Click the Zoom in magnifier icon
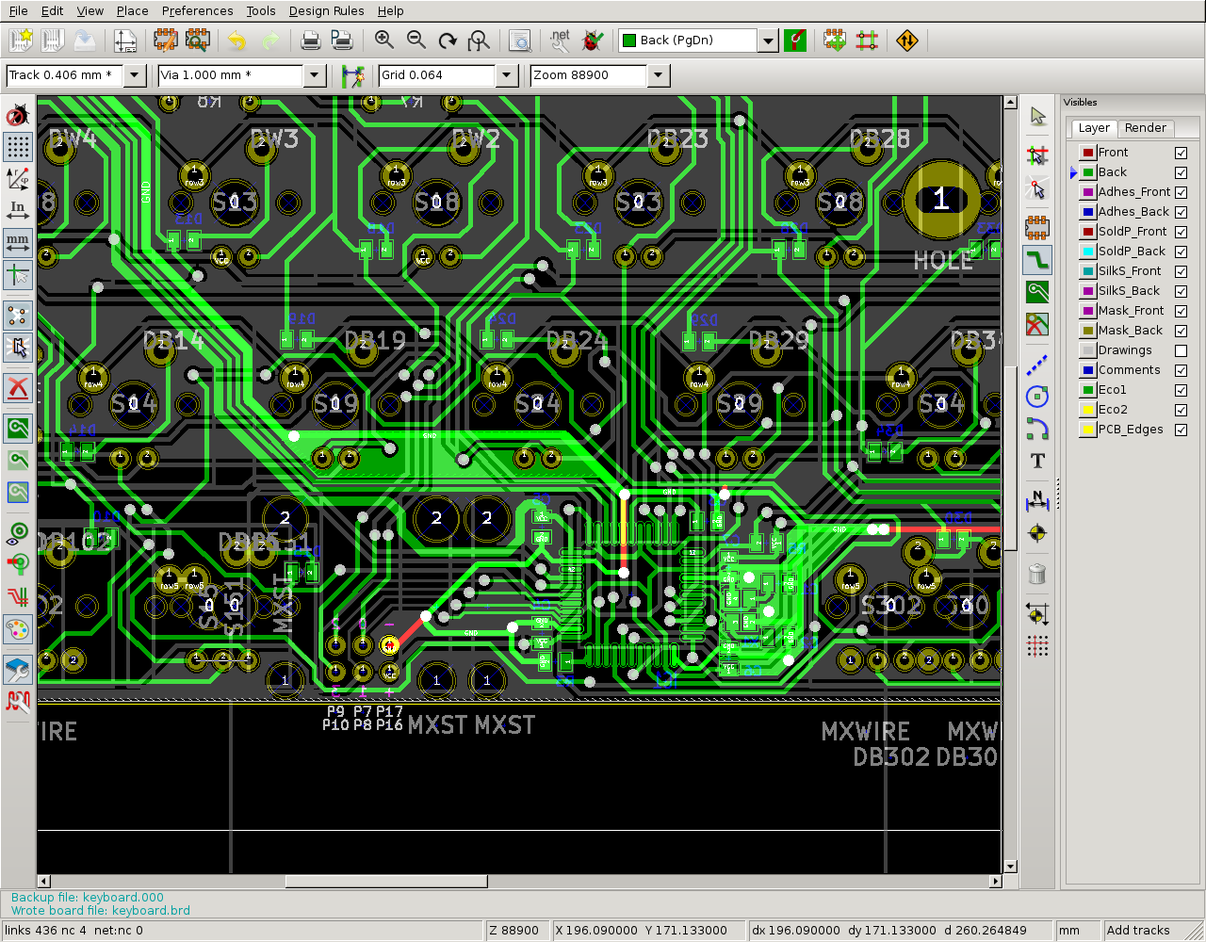This screenshot has height=942, width=1206. (x=383, y=41)
